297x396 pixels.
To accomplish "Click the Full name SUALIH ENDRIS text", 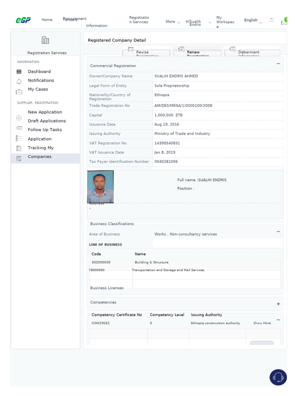I will (202, 180).
